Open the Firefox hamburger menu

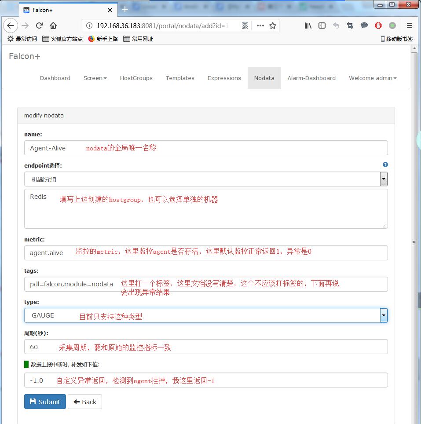tap(409, 26)
